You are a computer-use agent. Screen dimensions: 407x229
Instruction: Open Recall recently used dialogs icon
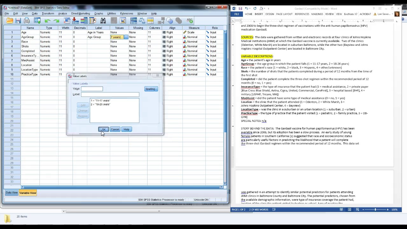point(37,21)
